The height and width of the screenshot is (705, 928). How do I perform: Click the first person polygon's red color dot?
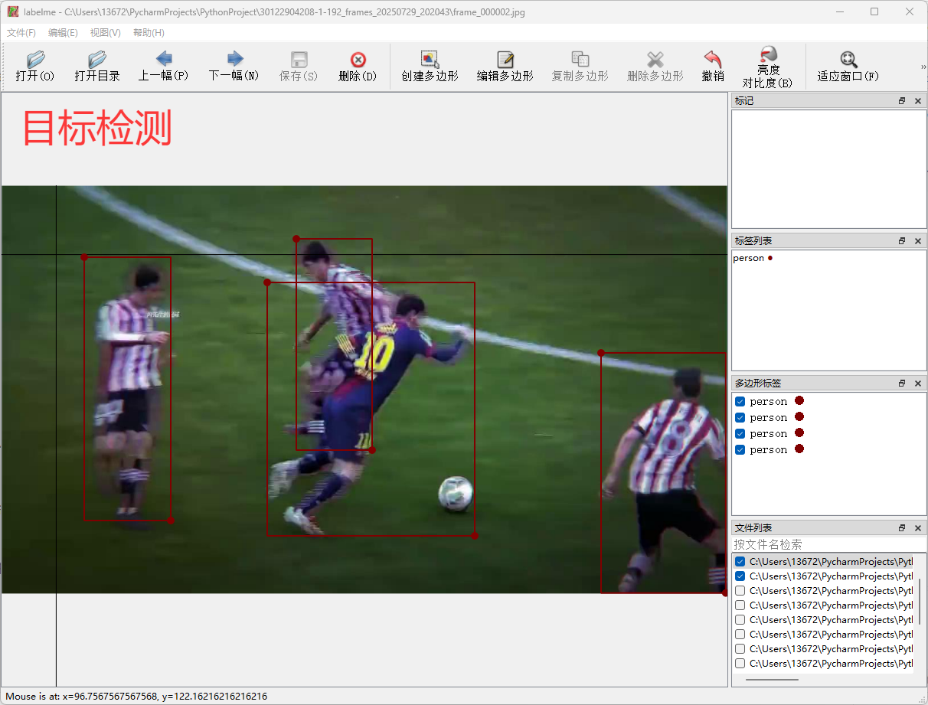point(799,400)
